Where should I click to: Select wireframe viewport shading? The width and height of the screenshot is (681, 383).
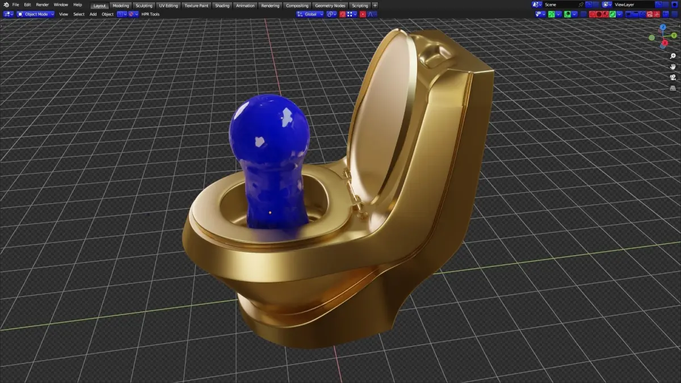[592, 14]
